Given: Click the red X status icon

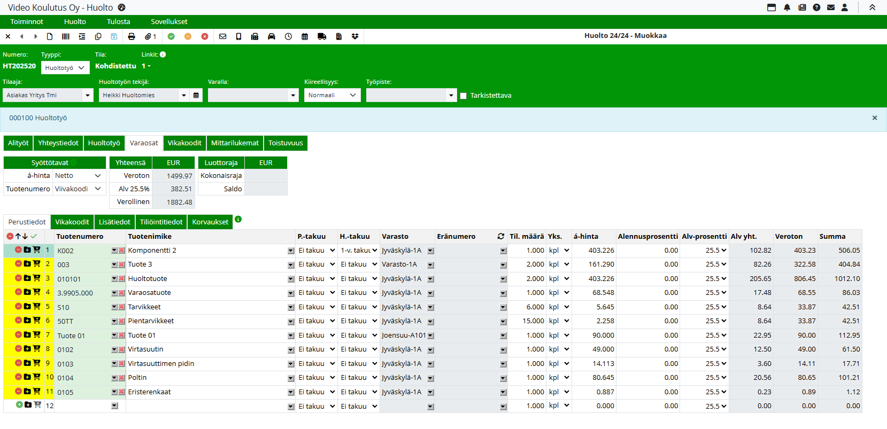Looking at the screenshot, I should tap(205, 36).
